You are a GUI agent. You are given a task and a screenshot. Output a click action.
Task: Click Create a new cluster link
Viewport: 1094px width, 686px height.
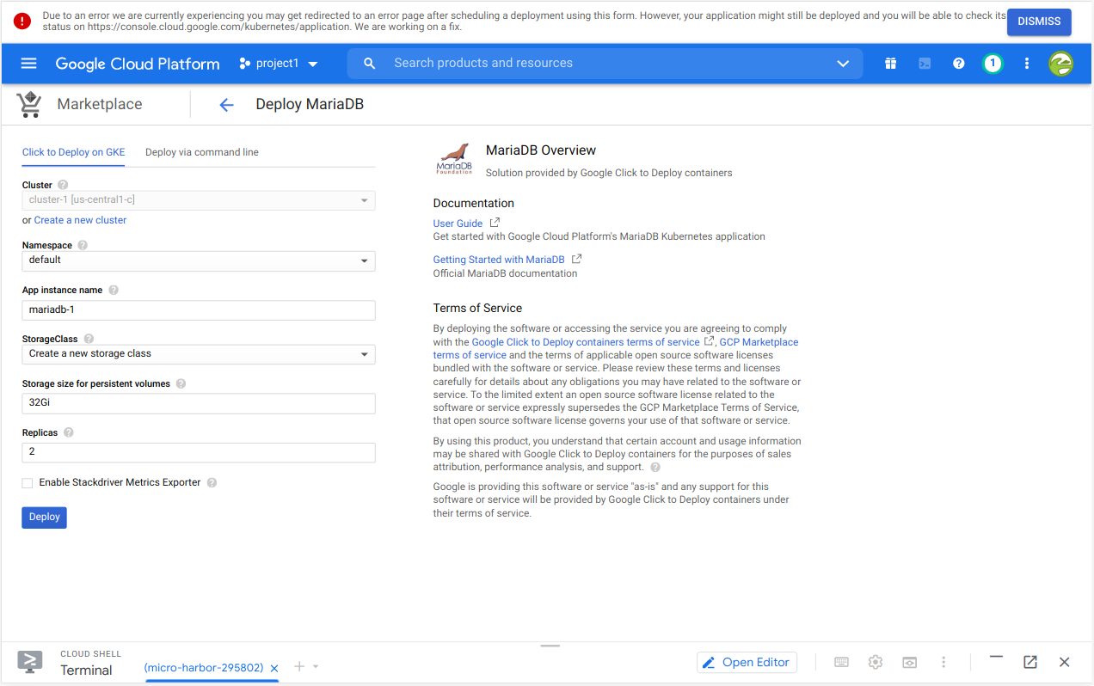[80, 220]
